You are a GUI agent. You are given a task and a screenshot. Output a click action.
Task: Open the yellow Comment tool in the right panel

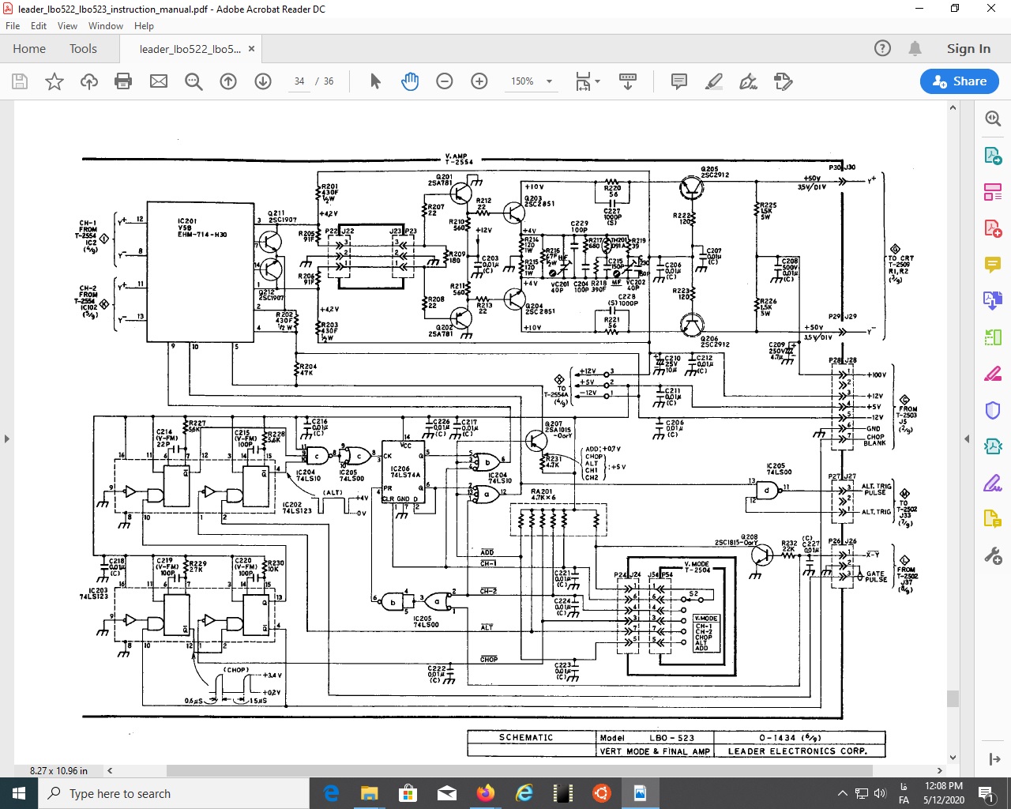993,264
